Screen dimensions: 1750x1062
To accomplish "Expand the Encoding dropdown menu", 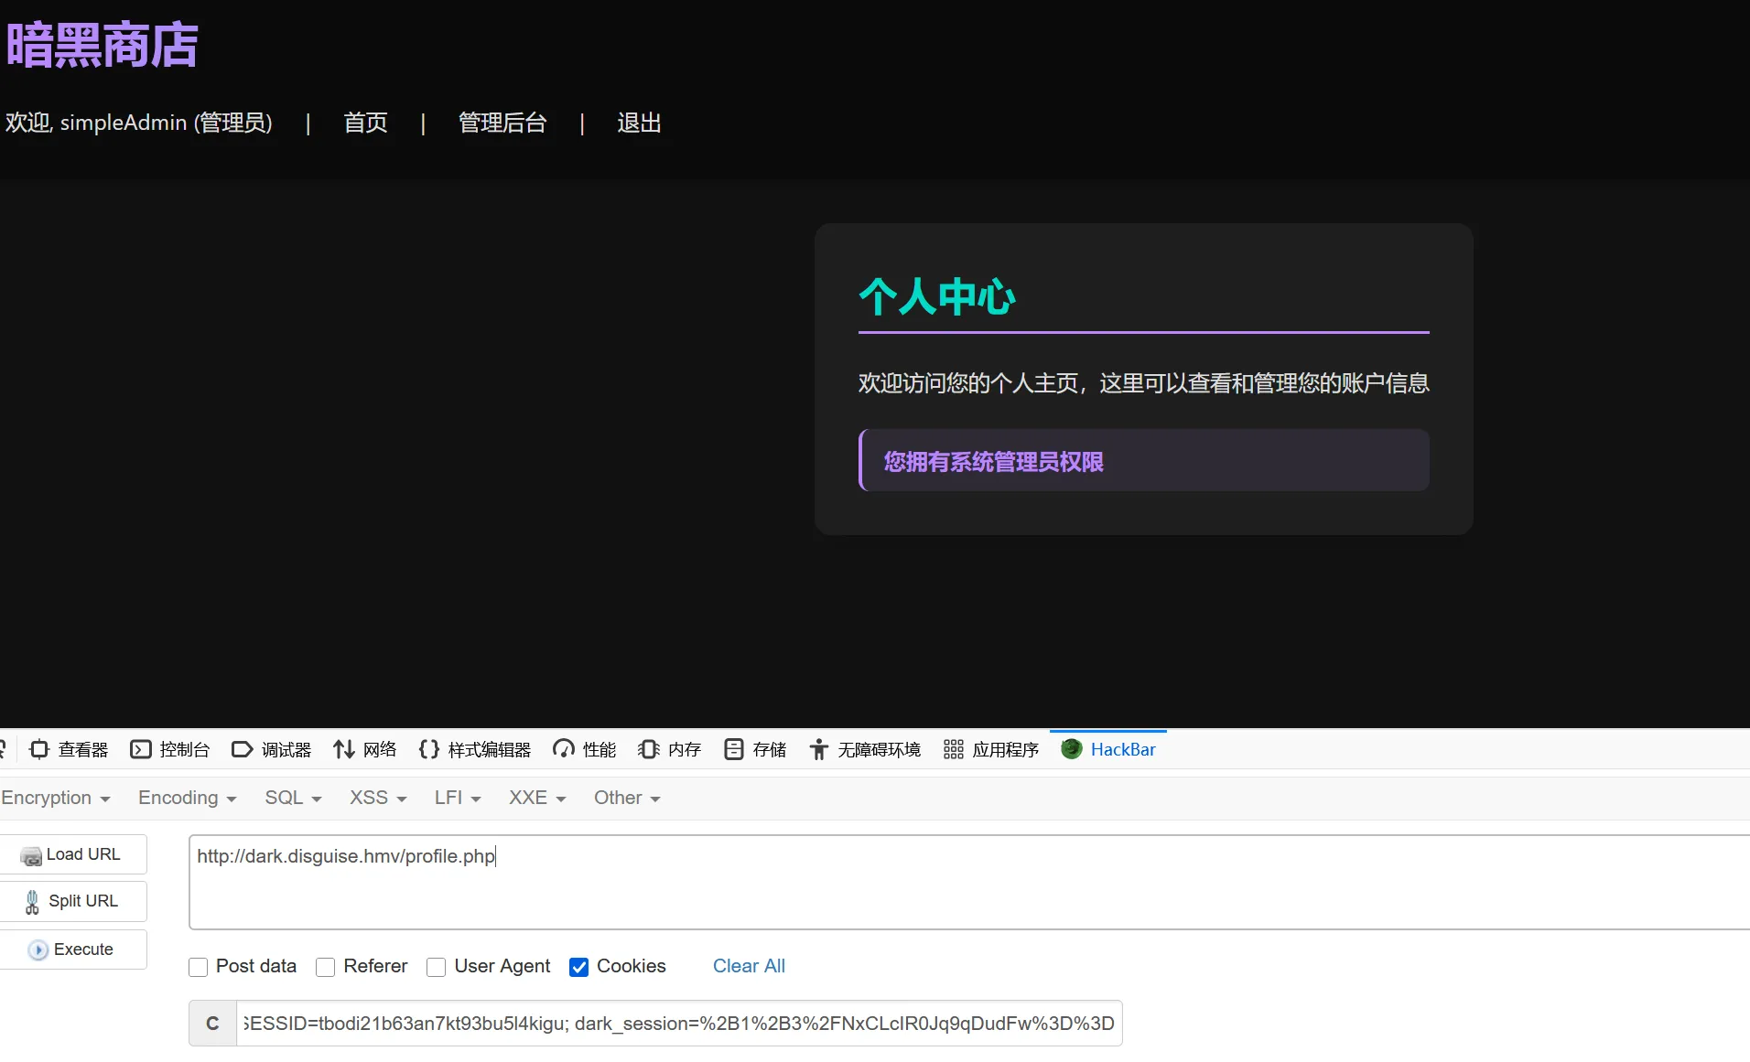I will pos(187,798).
